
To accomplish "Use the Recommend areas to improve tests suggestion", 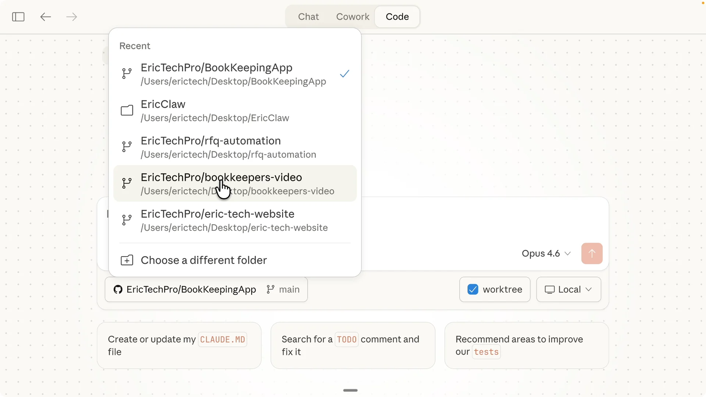I will click(x=527, y=346).
